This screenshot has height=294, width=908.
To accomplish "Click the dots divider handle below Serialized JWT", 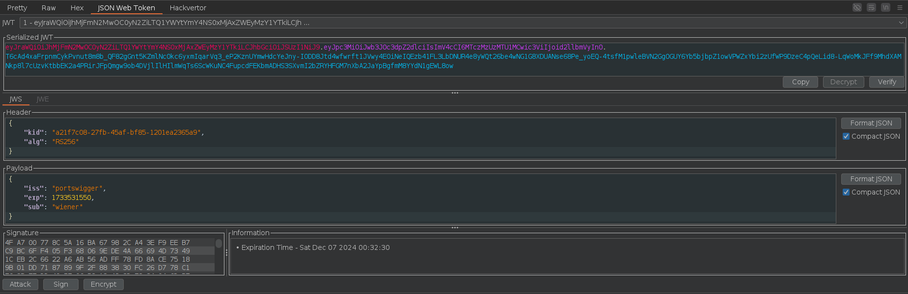I will point(455,93).
